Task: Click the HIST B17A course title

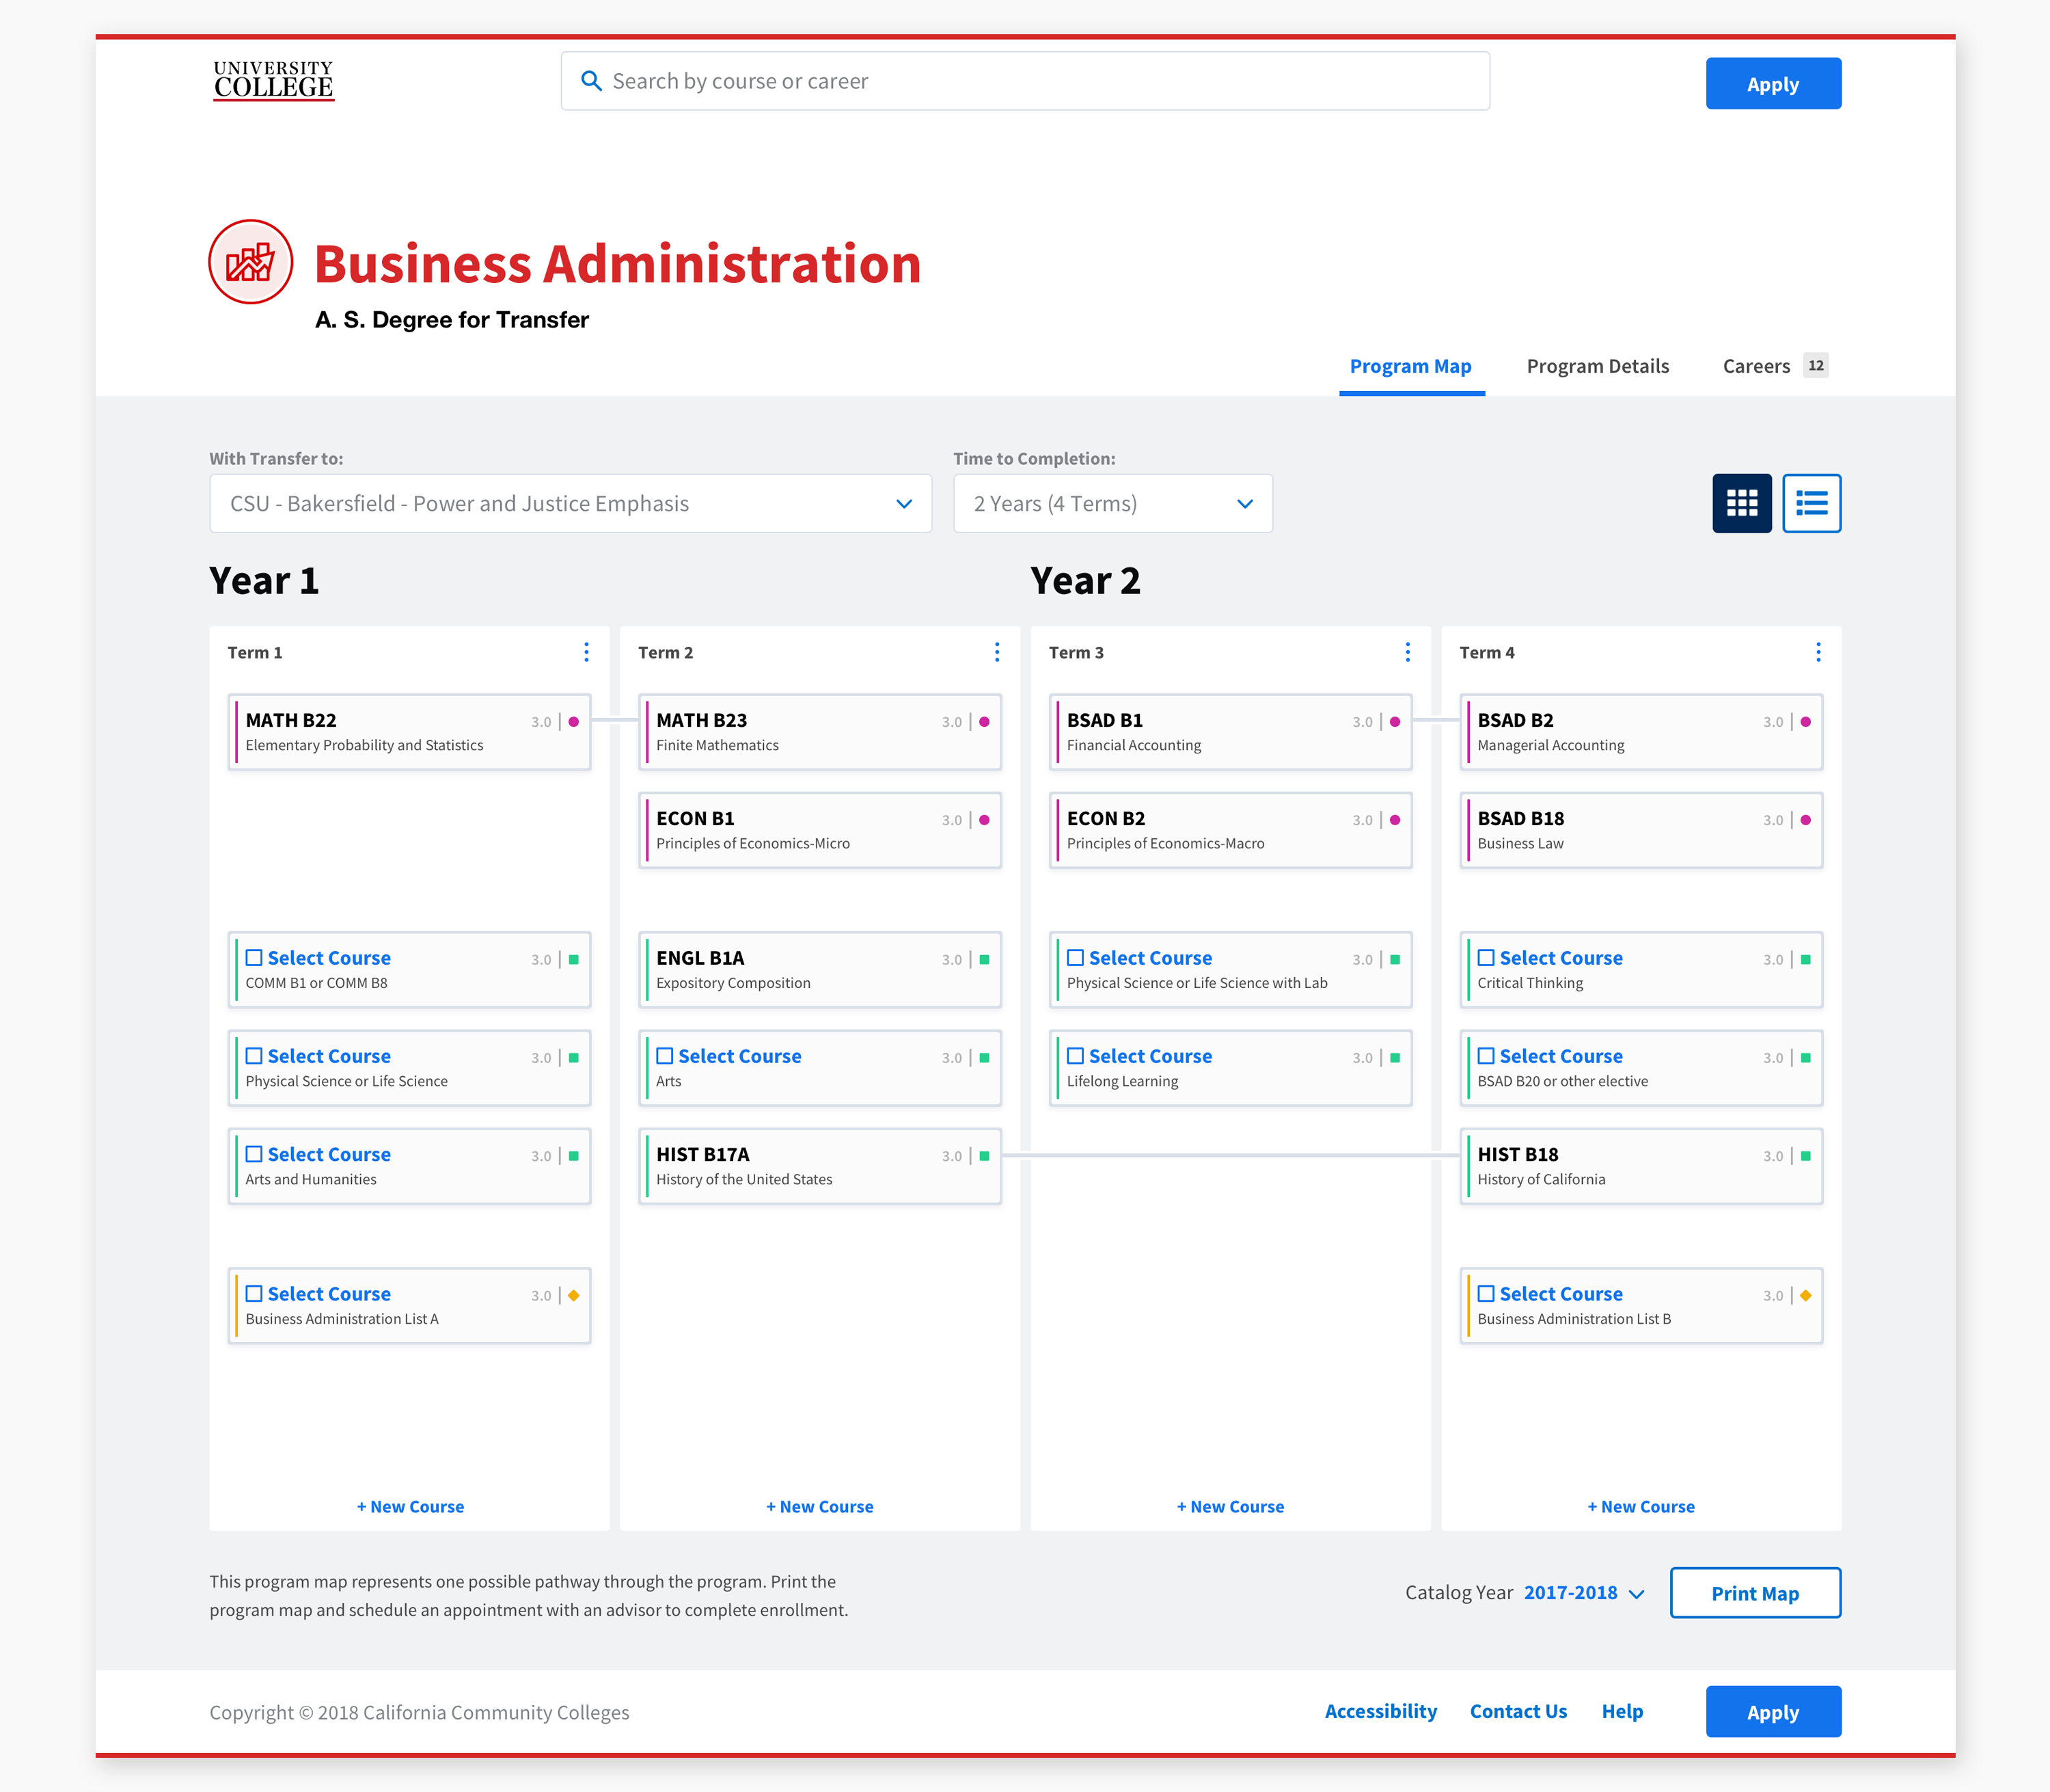Action: (702, 1154)
